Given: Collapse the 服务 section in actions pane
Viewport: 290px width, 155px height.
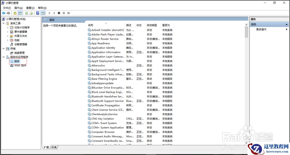Looking at the screenshot, I should point(287,24).
